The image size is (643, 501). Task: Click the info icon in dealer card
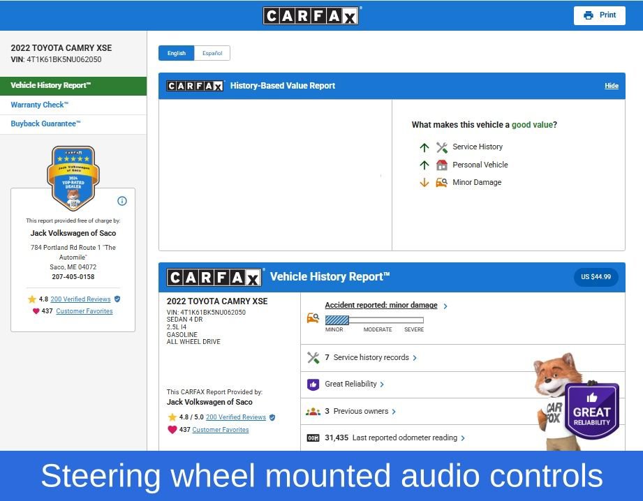tap(122, 201)
